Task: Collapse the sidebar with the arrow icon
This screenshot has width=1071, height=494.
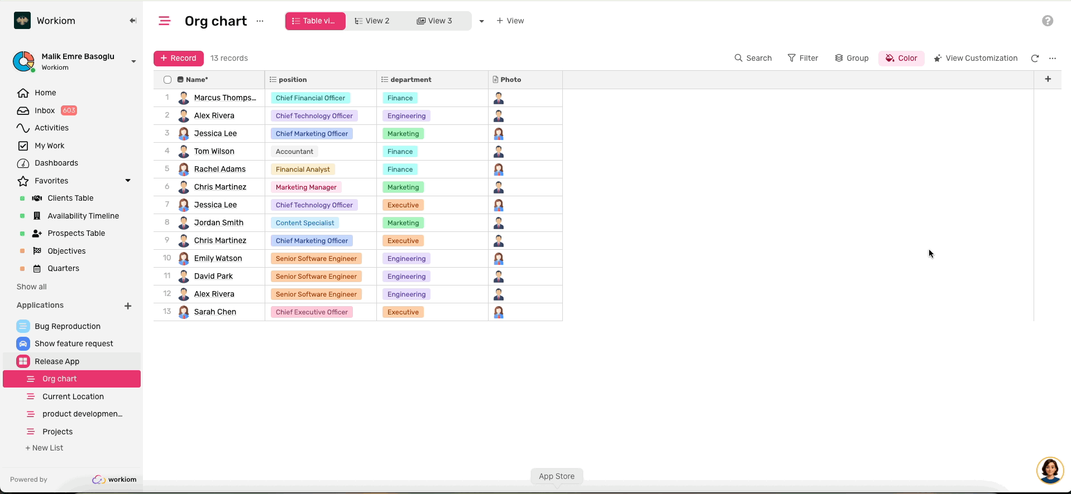Action: point(133,21)
